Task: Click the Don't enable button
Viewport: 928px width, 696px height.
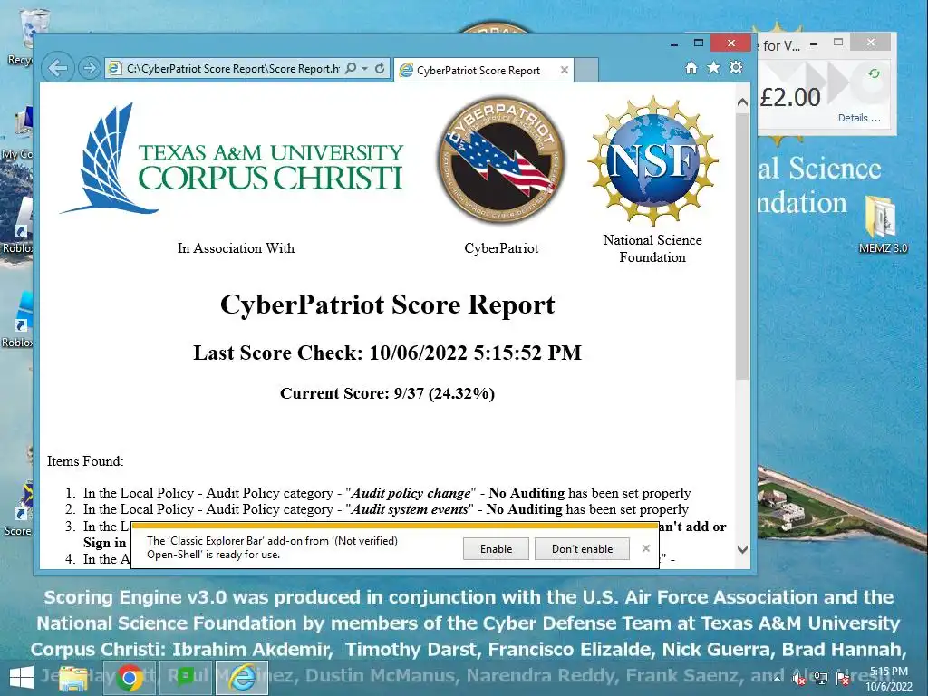Action: (582, 548)
